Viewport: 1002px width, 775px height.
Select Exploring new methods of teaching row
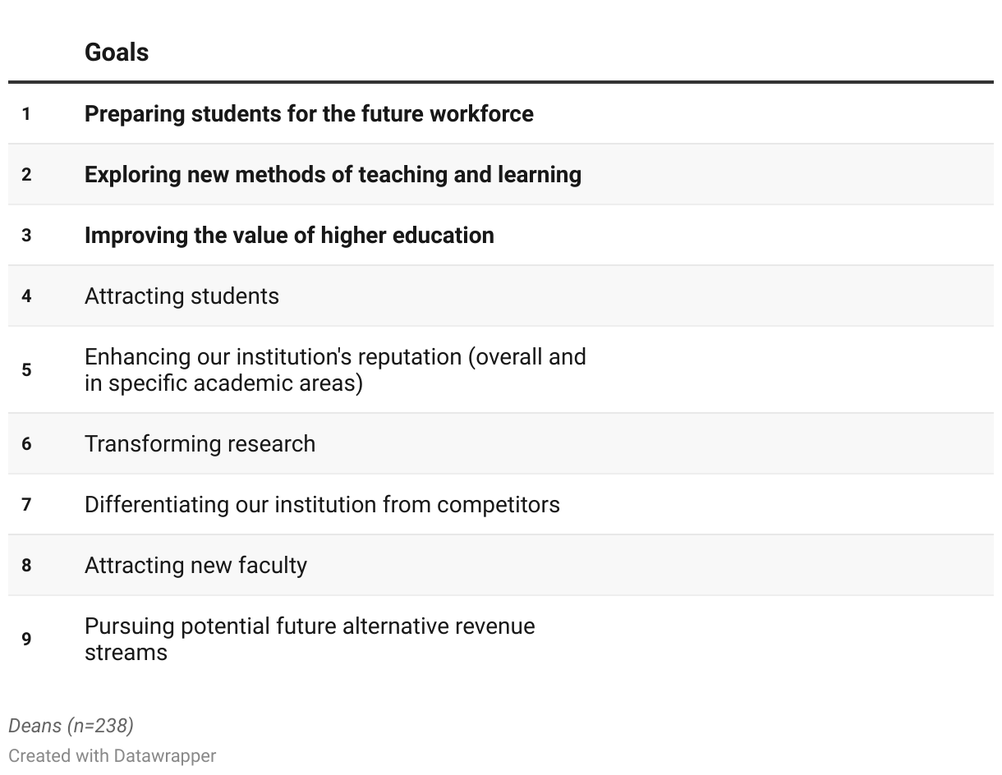[501, 174]
